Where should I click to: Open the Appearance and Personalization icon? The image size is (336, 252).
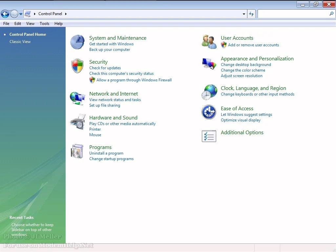[x=209, y=63]
